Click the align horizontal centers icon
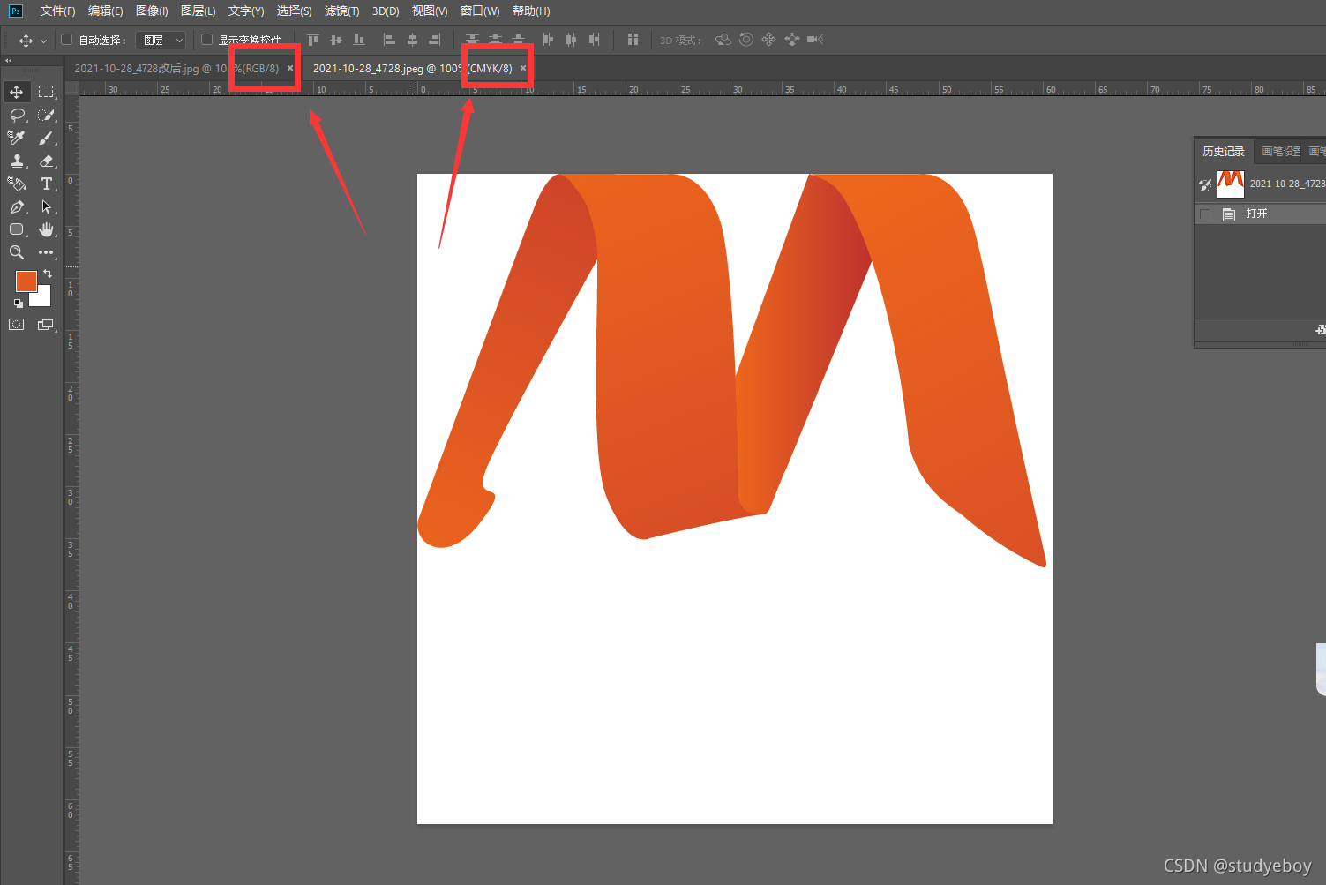 click(412, 40)
